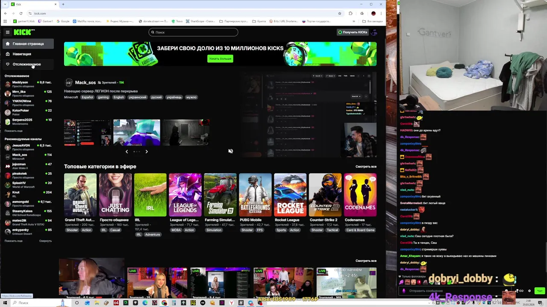
Task: Open Counter-Strike 2 category card
Action: [x=325, y=195]
